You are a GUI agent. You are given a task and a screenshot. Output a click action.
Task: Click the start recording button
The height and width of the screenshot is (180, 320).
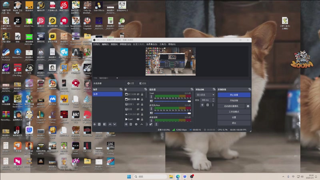coord(234,100)
